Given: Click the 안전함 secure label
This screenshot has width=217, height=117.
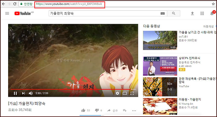Looking at the screenshot, I should (x=28, y=4).
